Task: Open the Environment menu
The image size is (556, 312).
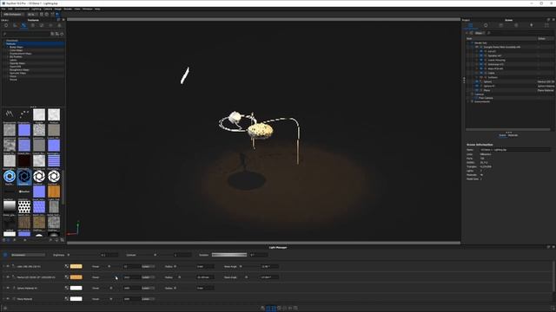Action: click(22, 9)
